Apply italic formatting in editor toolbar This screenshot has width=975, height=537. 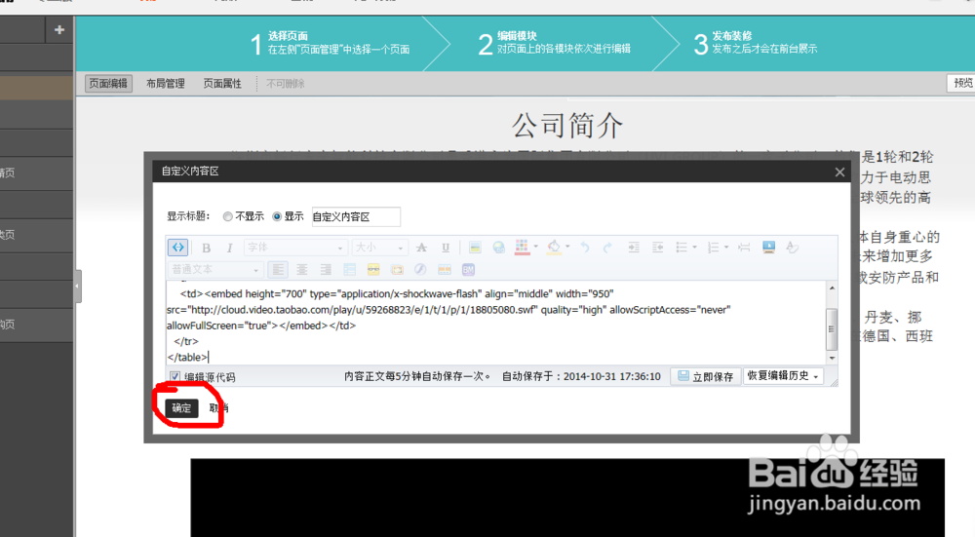tap(229, 248)
